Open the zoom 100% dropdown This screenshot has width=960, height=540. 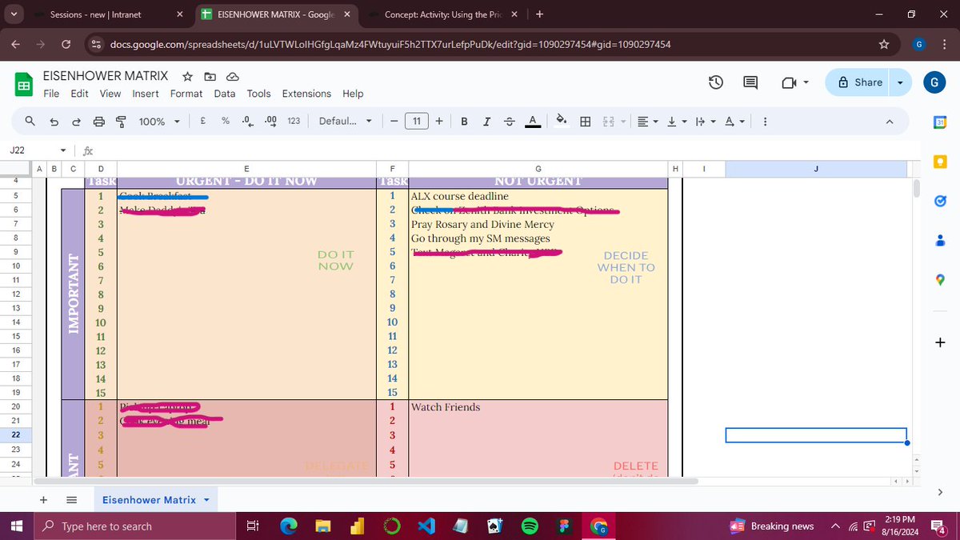(x=159, y=122)
